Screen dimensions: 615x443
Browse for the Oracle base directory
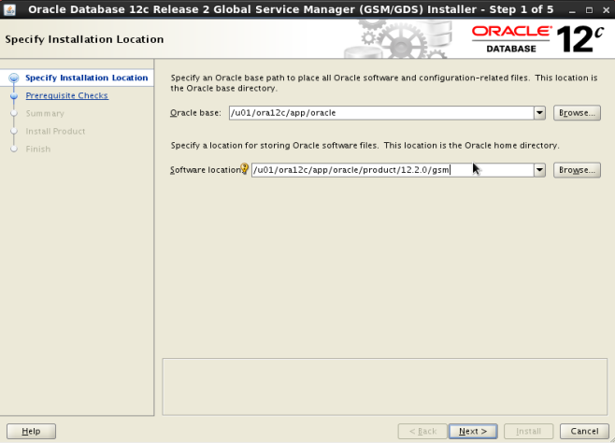(x=577, y=113)
